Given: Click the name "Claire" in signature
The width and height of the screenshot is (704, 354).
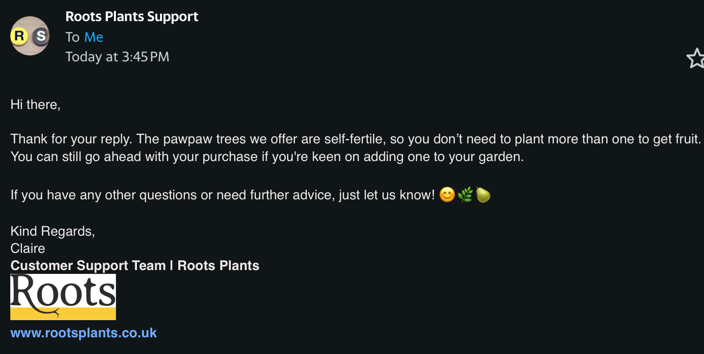Looking at the screenshot, I should [27, 248].
